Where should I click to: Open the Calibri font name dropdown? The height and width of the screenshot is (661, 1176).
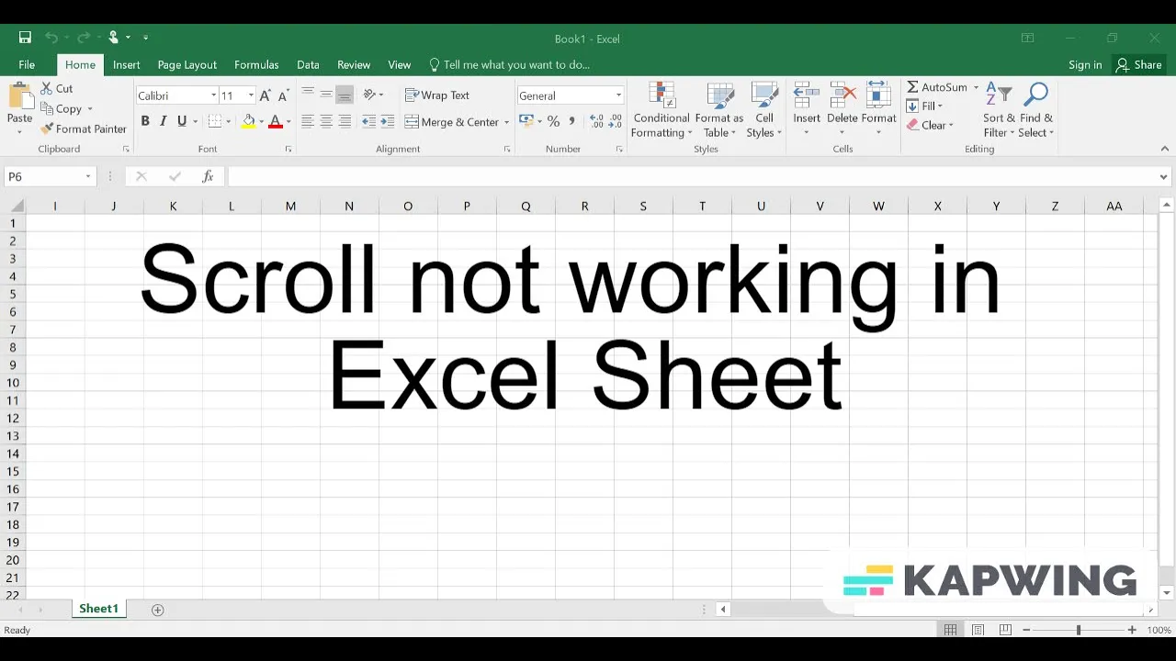[213, 95]
